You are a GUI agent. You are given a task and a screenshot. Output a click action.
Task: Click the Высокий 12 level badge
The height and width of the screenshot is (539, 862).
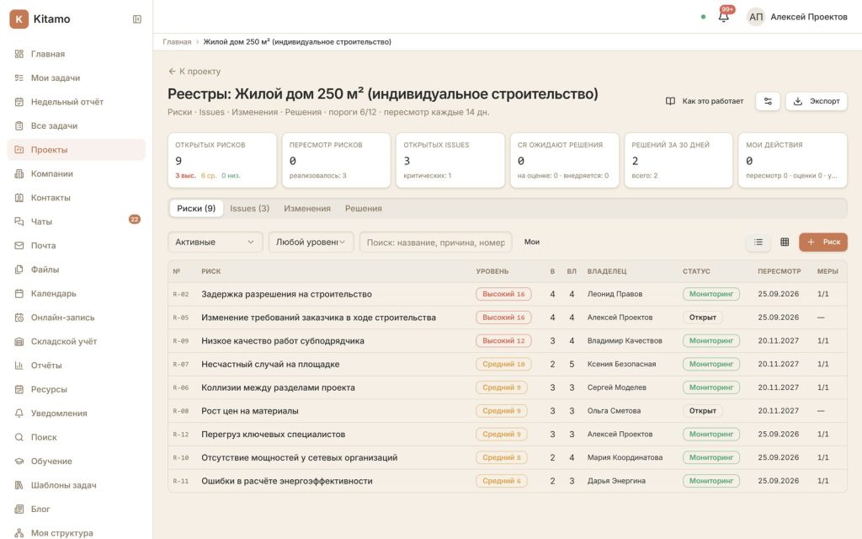point(503,341)
